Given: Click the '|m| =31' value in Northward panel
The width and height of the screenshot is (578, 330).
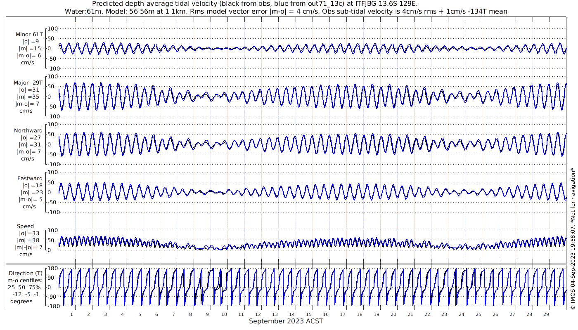Looking at the screenshot, I should (x=31, y=145).
